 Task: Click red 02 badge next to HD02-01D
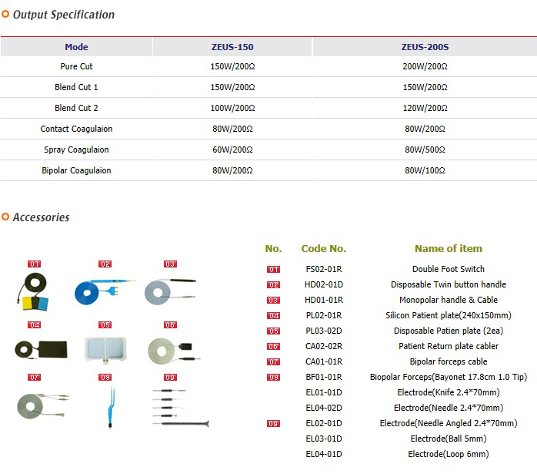pos(273,285)
